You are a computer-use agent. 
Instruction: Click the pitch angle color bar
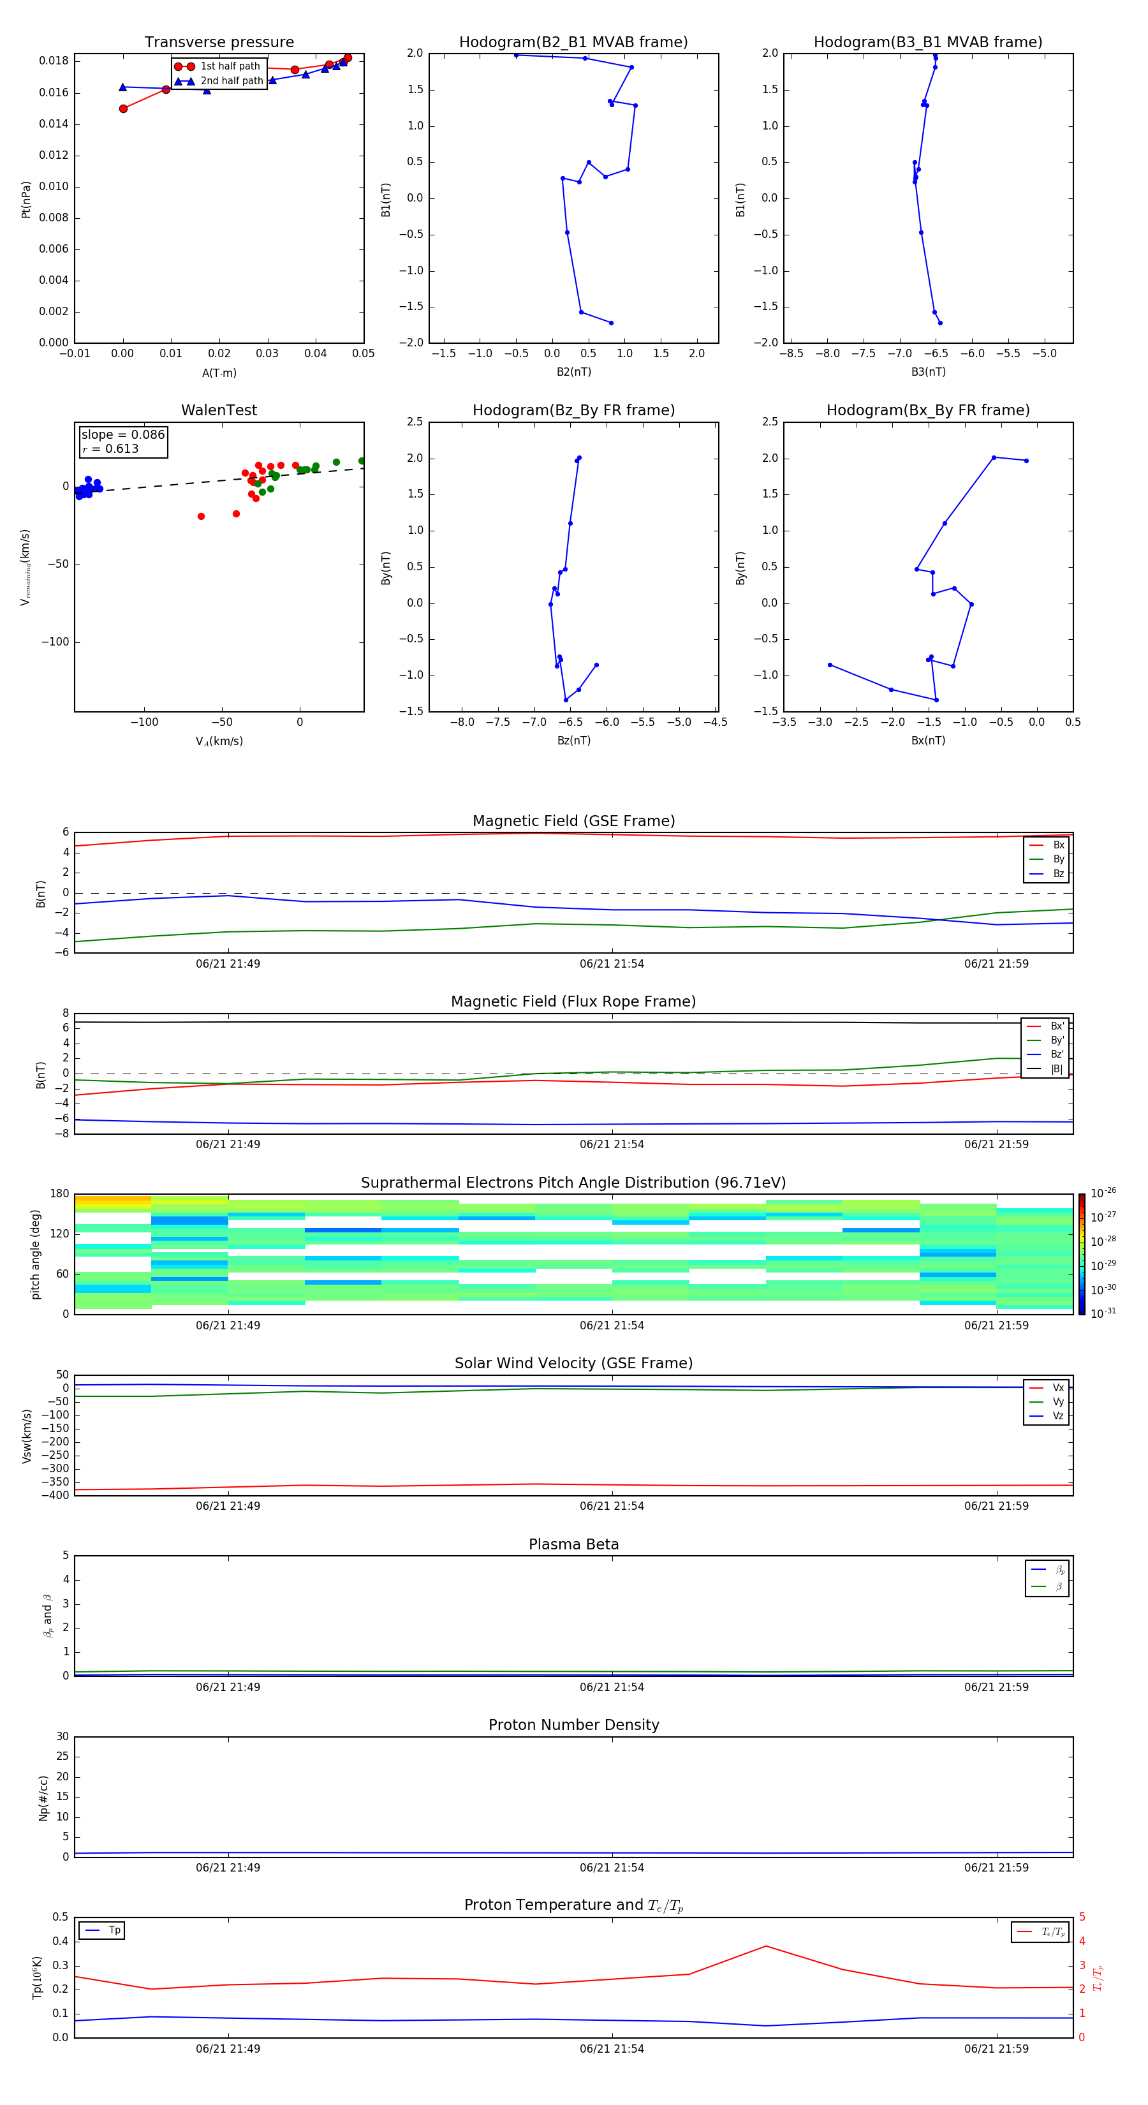pyautogui.click(x=1082, y=1254)
